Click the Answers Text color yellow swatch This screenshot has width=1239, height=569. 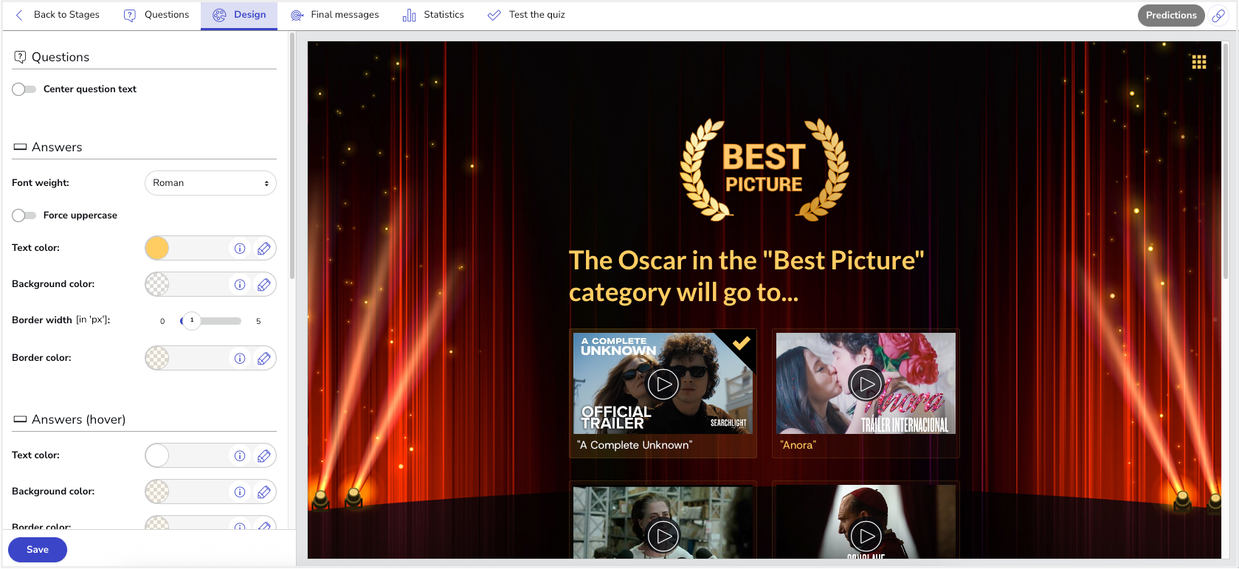pos(157,248)
